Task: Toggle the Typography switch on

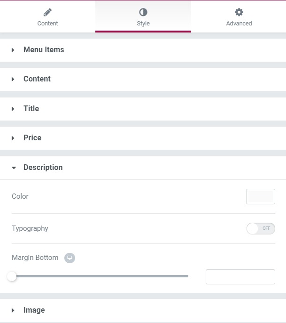Action: (261, 228)
